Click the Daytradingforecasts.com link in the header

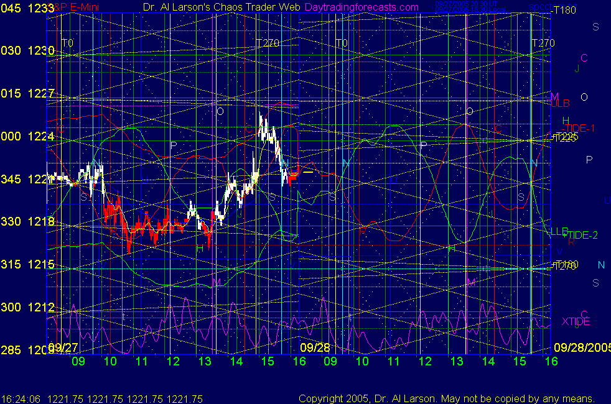tap(361, 7)
